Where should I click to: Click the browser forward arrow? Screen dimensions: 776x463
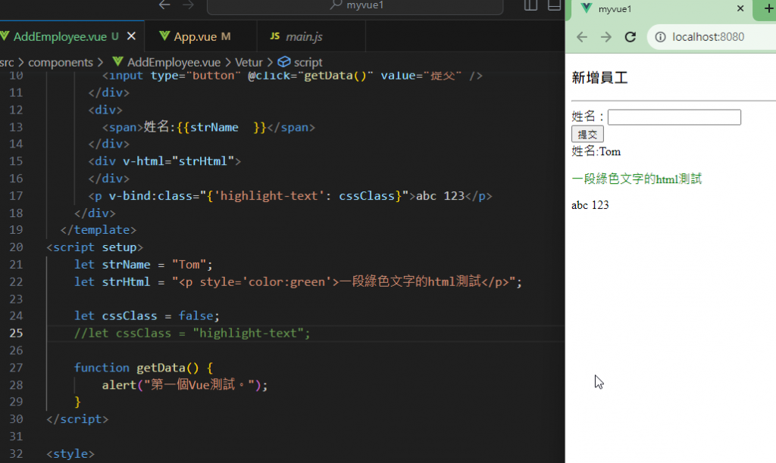pos(605,37)
